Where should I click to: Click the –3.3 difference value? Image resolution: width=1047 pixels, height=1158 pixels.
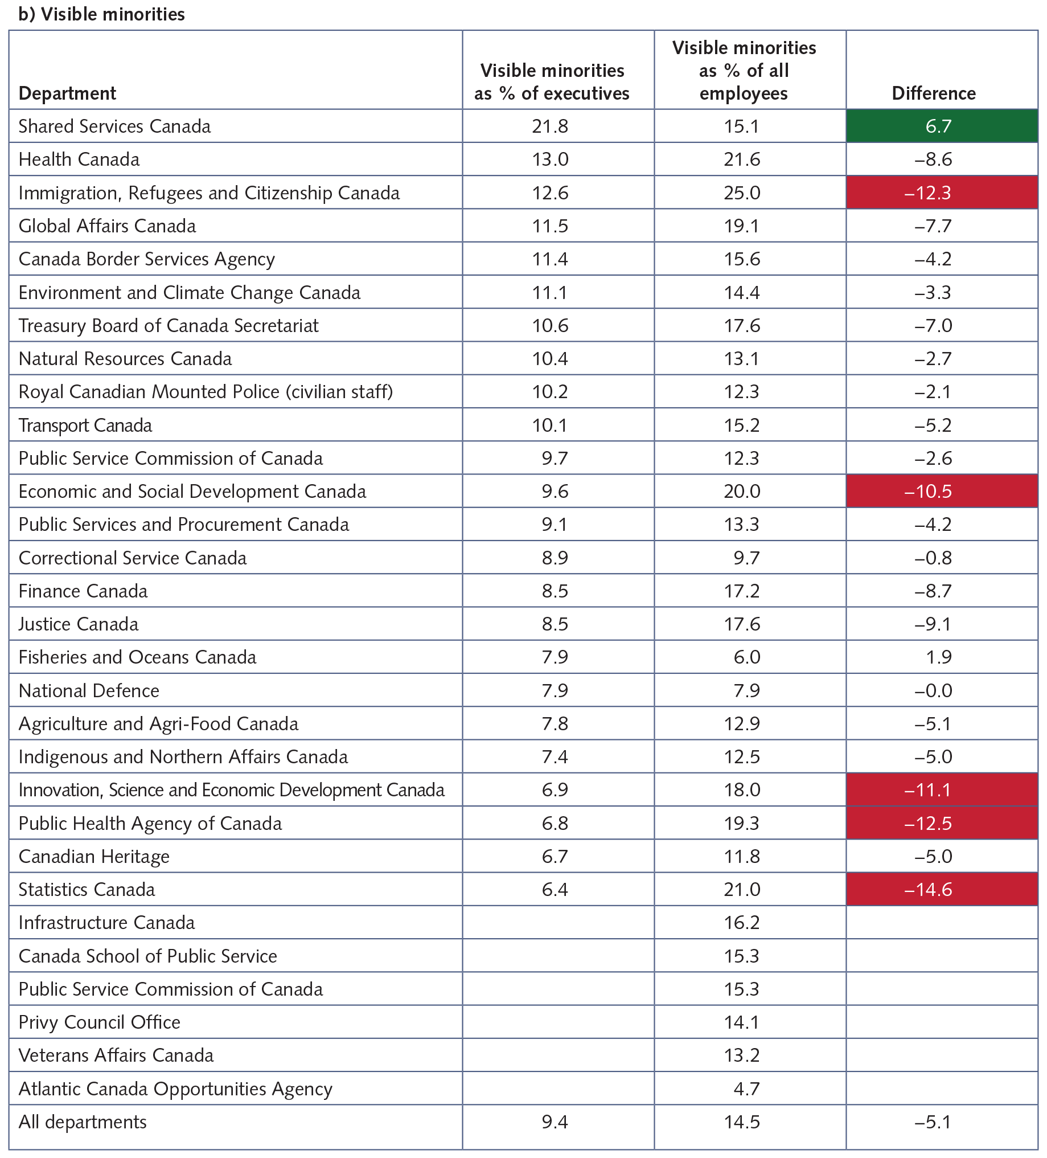[933, 292]
